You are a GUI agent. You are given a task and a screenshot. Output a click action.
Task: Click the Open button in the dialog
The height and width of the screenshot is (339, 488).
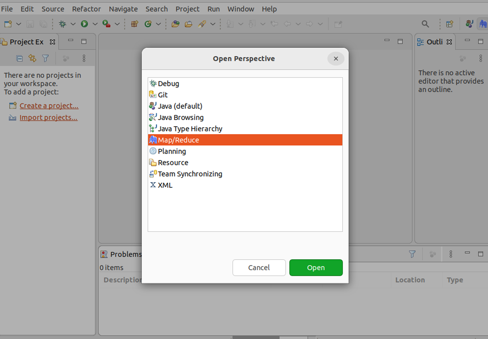click(316, 267)
